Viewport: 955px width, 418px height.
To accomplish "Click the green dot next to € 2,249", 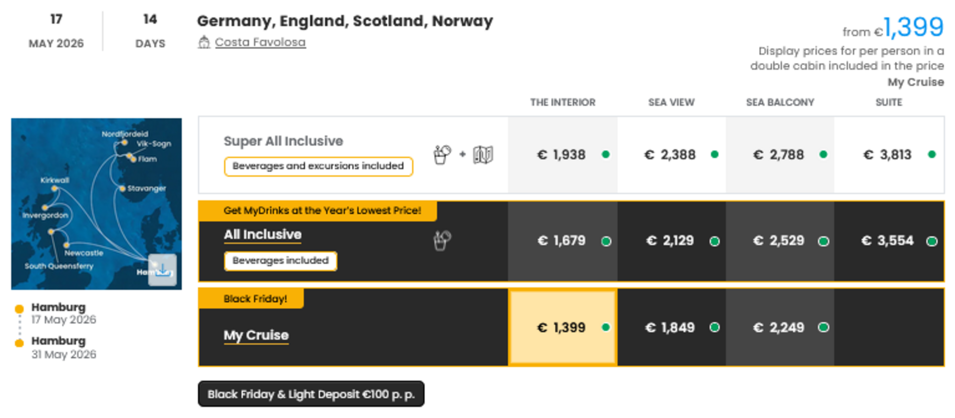I will 823,328.
